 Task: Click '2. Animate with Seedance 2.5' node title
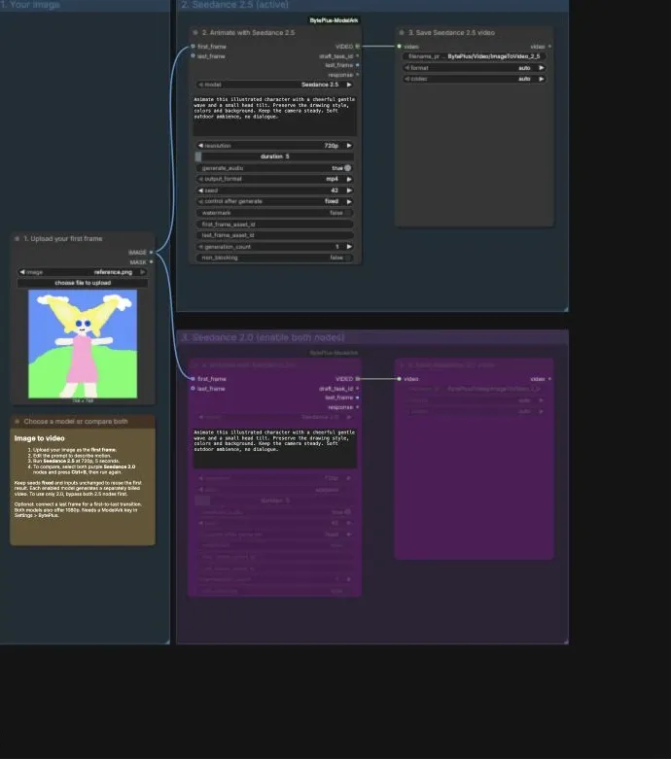[248, 32]
